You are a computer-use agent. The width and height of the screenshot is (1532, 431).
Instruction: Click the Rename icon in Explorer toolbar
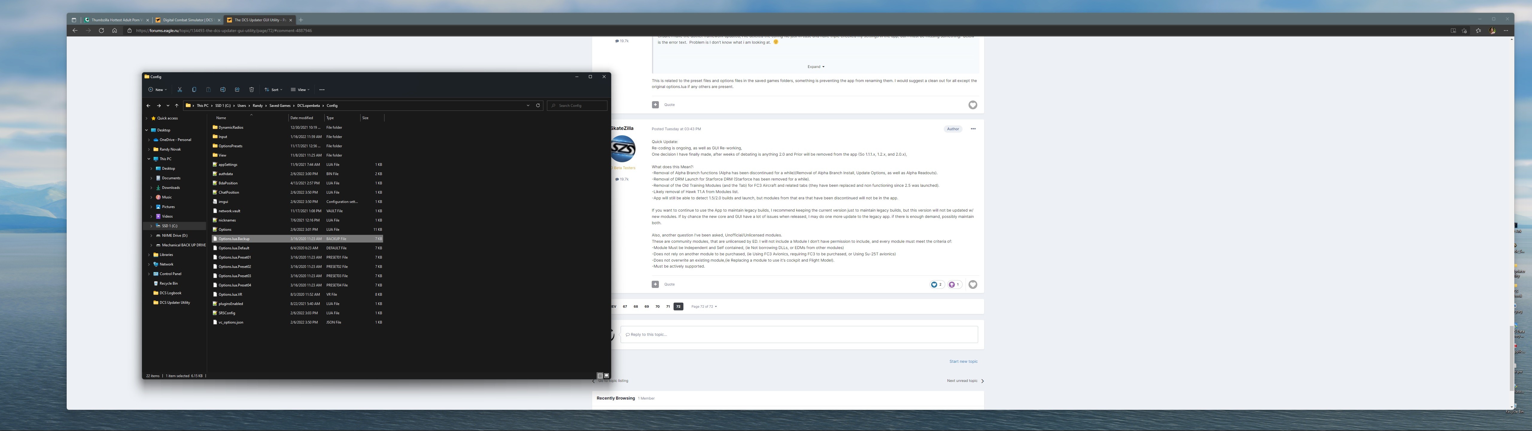[x=222, y=90]
